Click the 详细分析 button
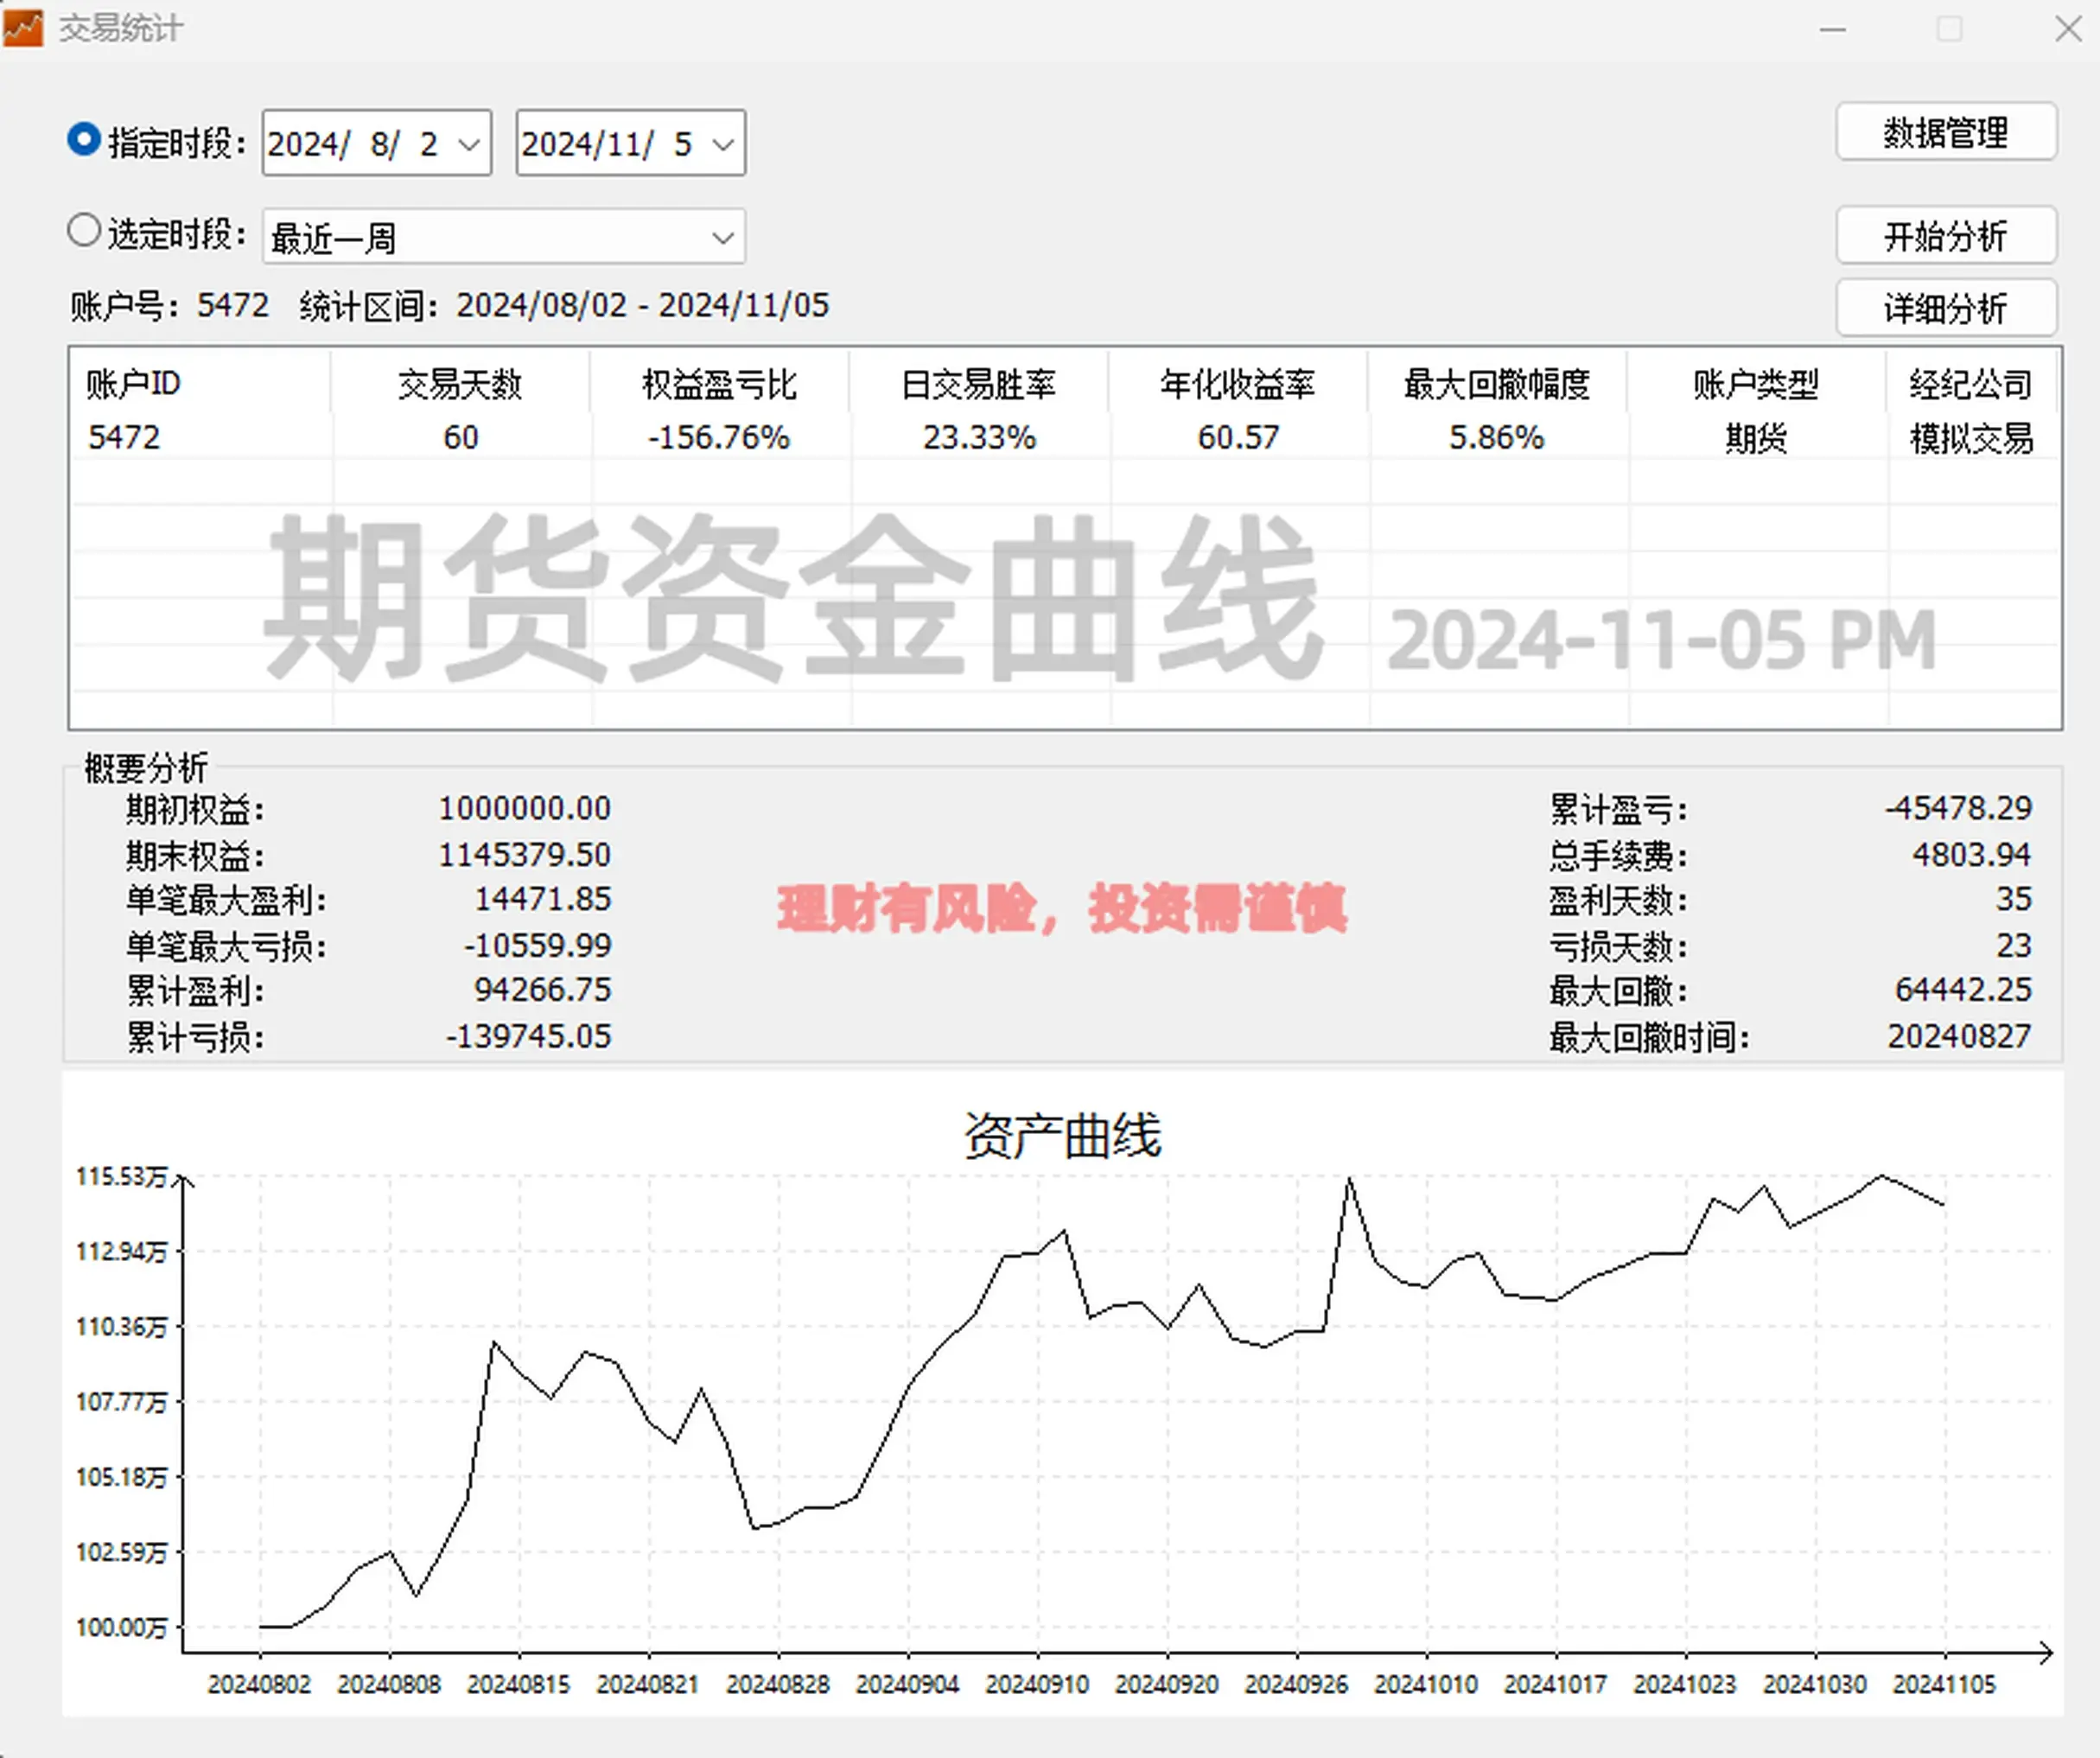The width and height of the screenshot is (2100, 1758). (1944, 307)
